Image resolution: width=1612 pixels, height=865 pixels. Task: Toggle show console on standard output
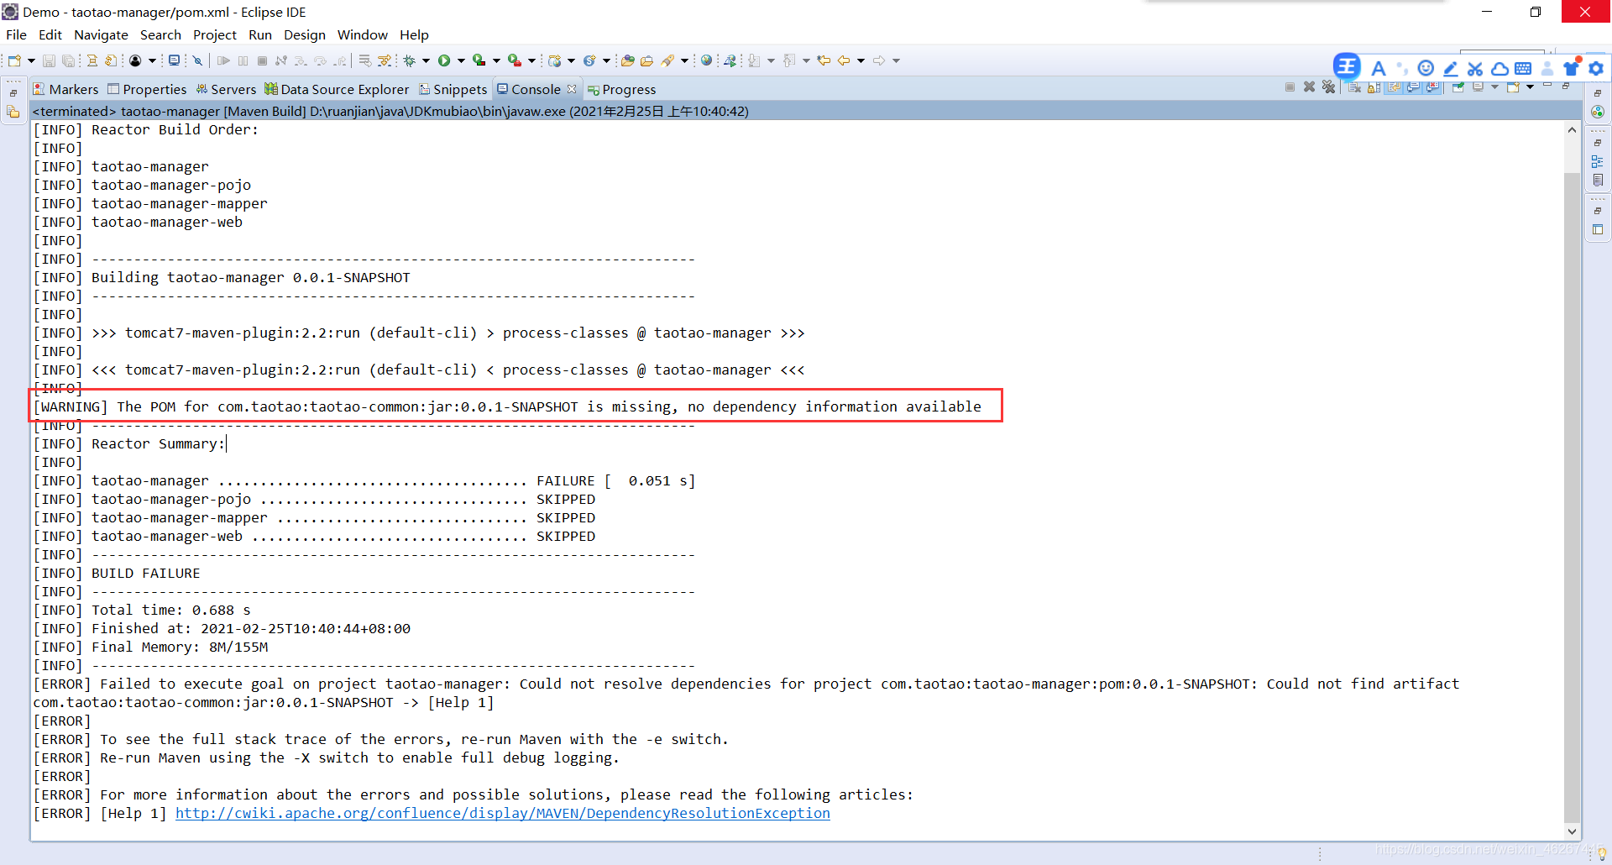(1413, 87)
